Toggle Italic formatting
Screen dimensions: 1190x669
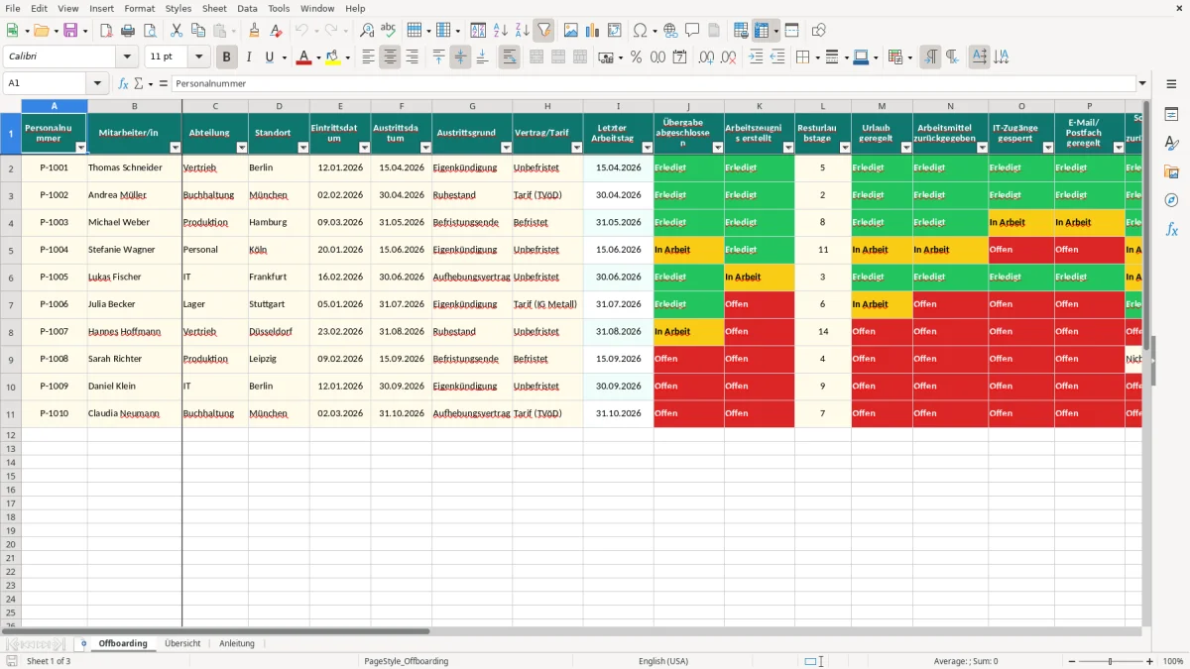point(249,57)
